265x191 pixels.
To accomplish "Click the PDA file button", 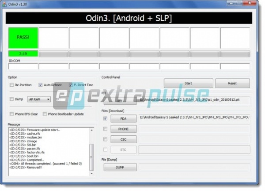I will [123, 118].
